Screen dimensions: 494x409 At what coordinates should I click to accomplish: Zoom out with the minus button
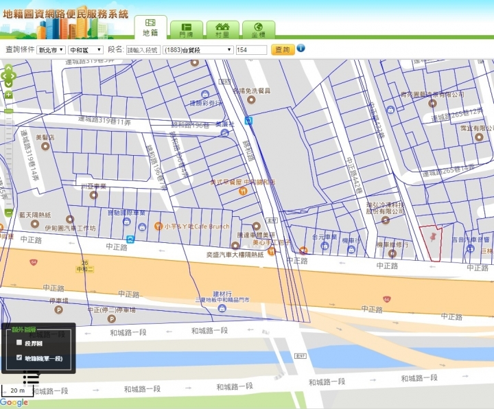coord(8,213)
